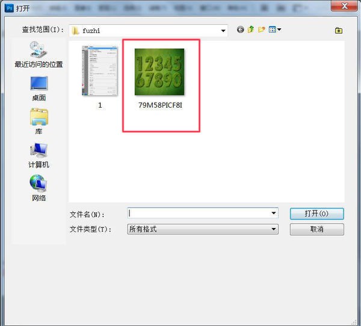
Task: Click the Cancel (取消) button
Action: click(x=316, y=229)
